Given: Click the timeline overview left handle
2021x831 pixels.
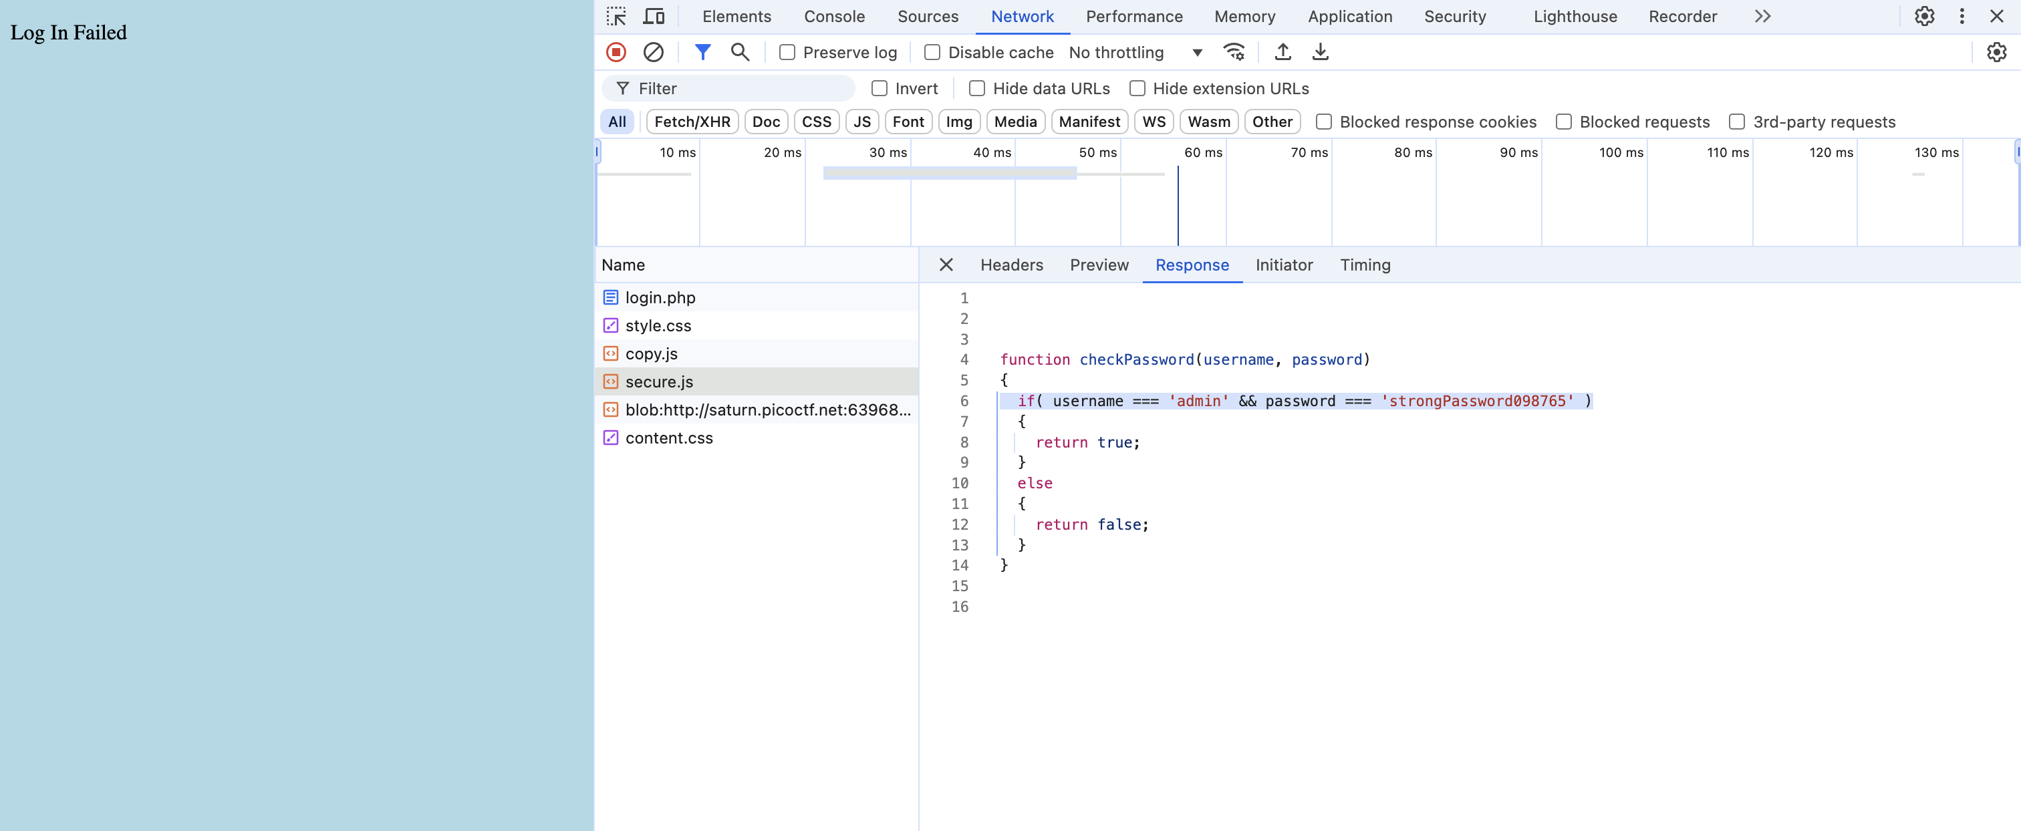Looking at the screenshot, I should pyautogui.click(x=597, y=152).
